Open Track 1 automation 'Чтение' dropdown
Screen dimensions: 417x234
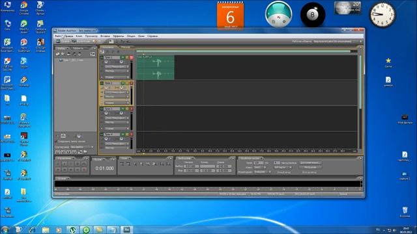click(117, 77)
